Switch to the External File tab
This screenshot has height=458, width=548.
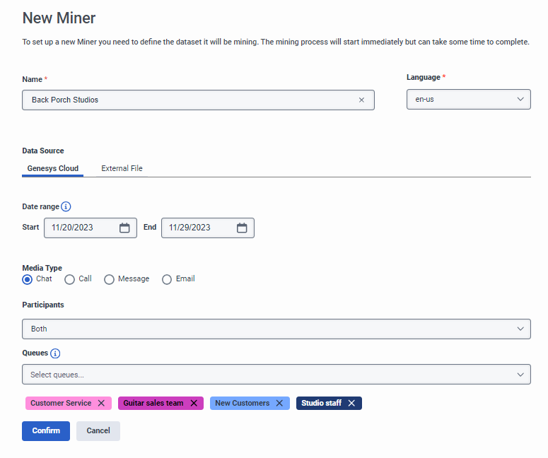(122, 168)
